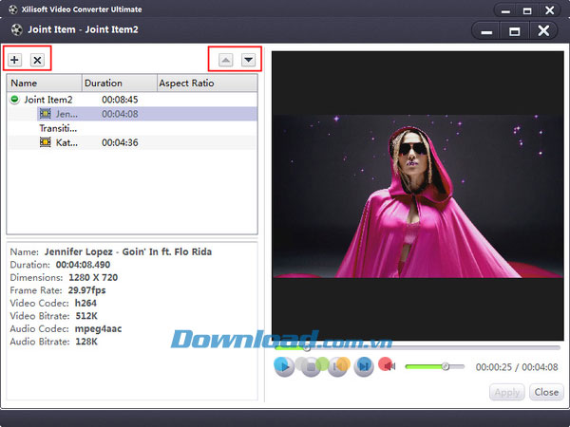Click the Joint Item title film reel icon

tap(17, 29)
